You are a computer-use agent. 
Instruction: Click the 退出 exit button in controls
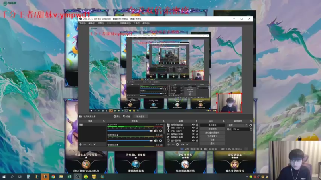click(x=212, y=144)
